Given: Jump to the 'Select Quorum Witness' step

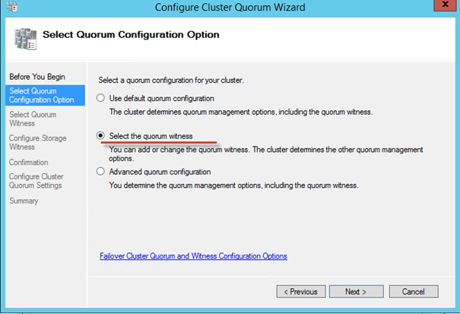Looking at the screenshot, I should (33, 119).
